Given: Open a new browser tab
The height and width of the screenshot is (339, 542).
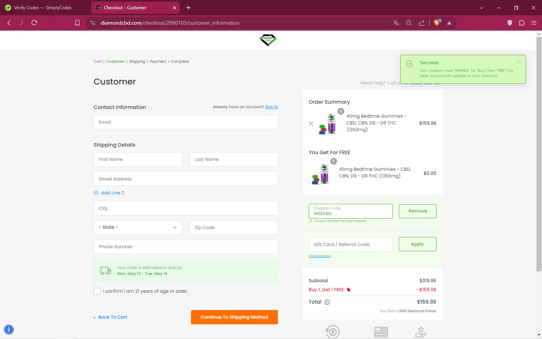Looking at the screenshot, I should point(188,8).
